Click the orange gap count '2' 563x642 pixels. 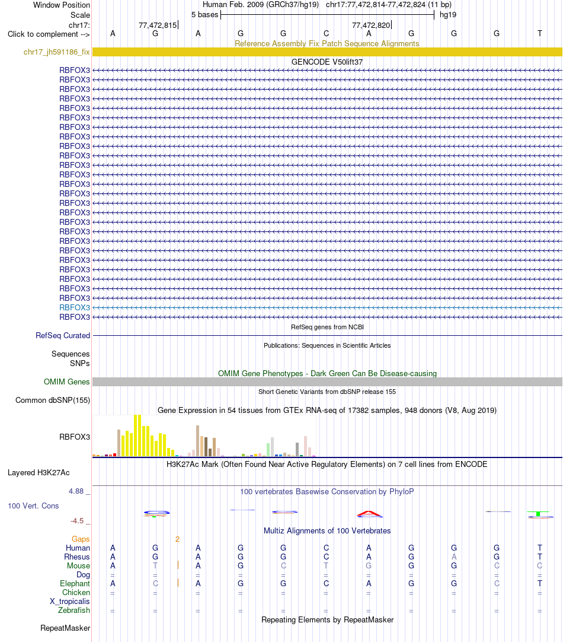tap(177, 539)
